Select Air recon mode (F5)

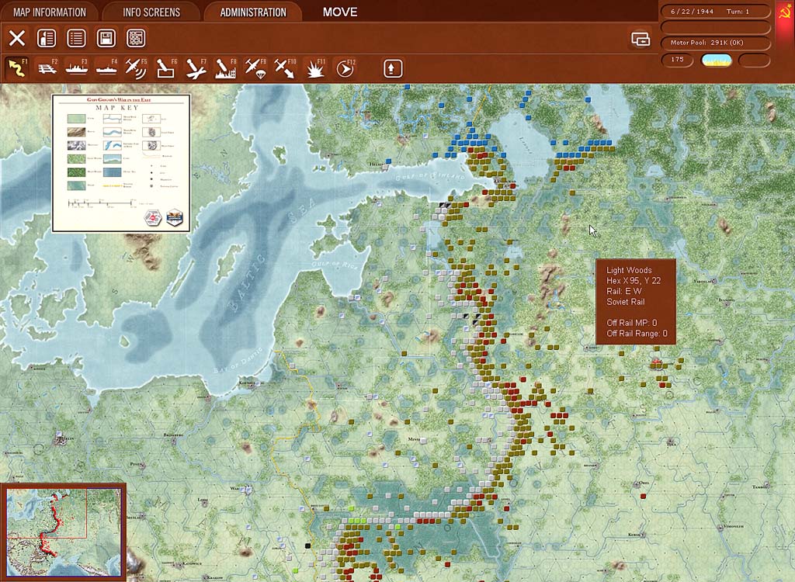tap(136, 68)
